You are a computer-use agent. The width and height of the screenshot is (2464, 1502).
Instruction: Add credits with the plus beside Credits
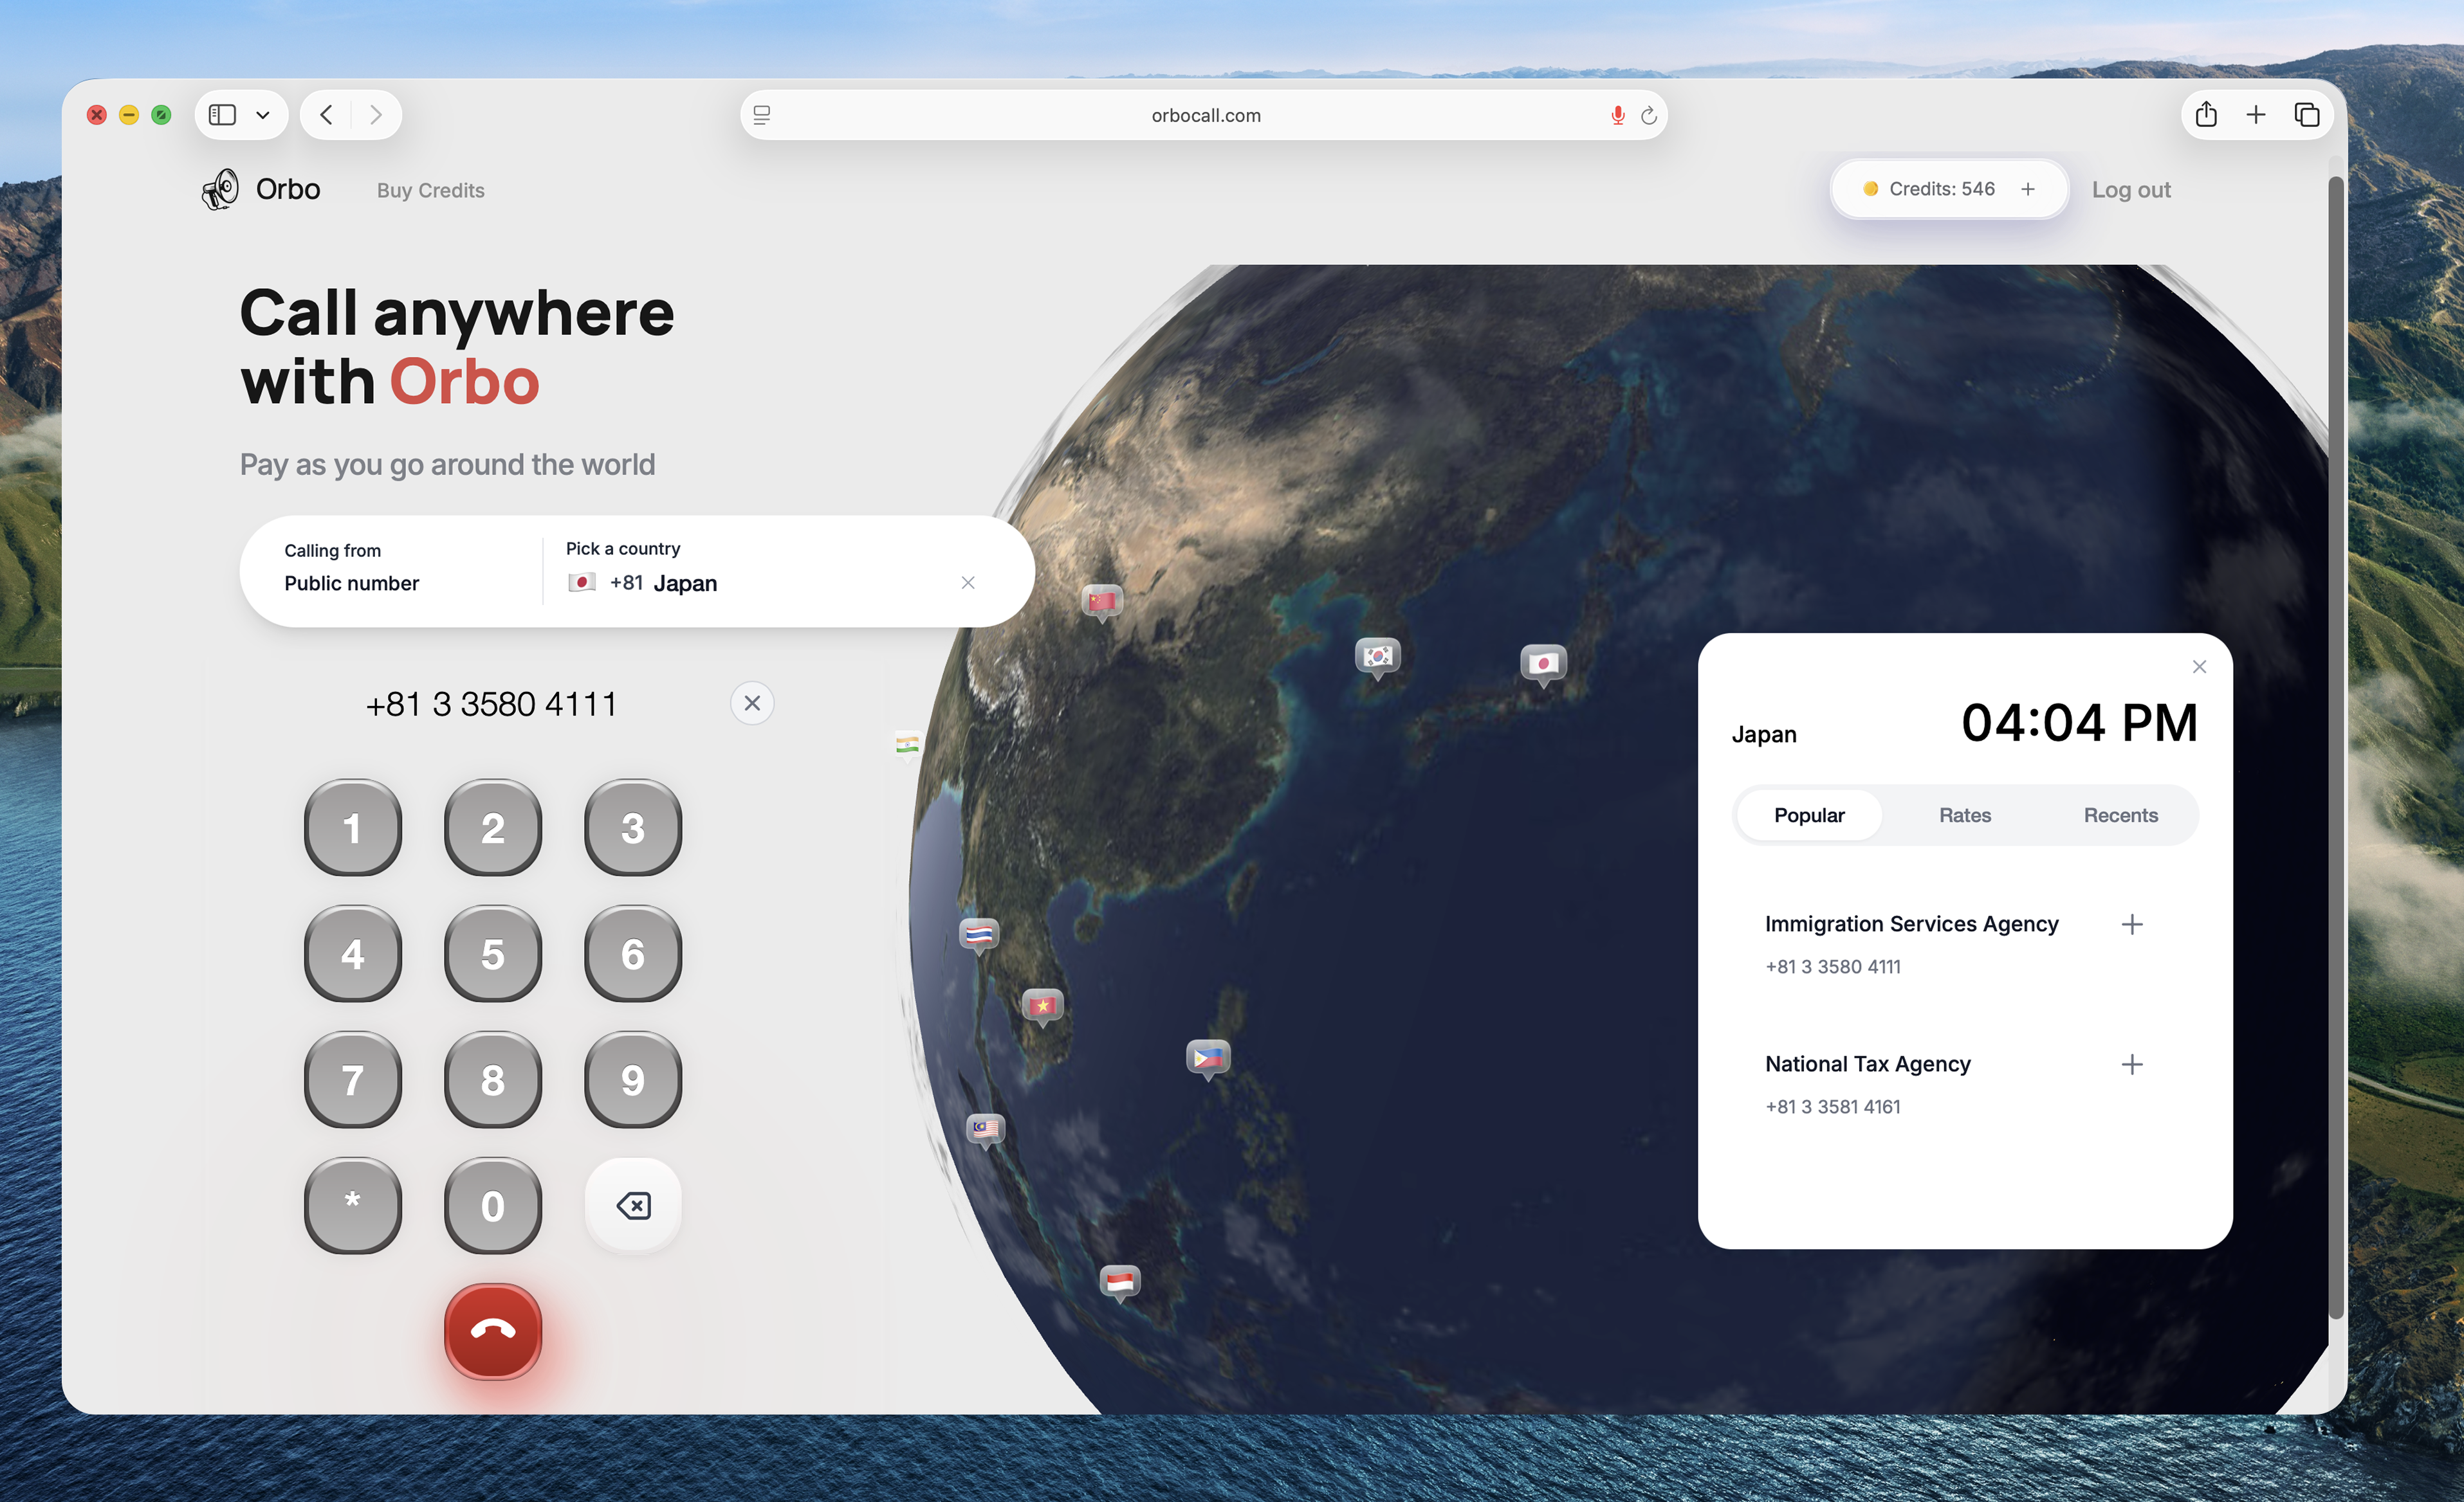(x=2027, y=189)
